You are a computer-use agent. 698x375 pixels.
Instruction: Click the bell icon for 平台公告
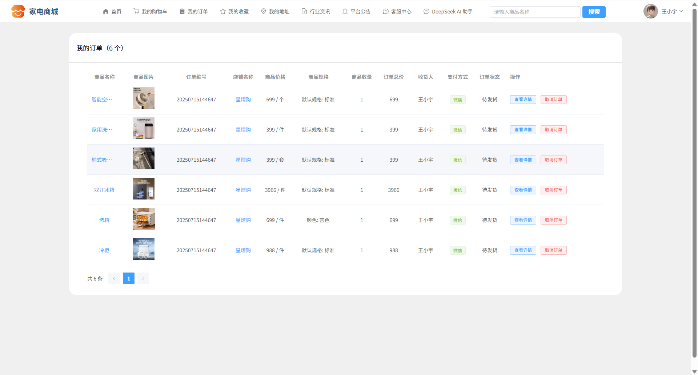click(345, 12)
